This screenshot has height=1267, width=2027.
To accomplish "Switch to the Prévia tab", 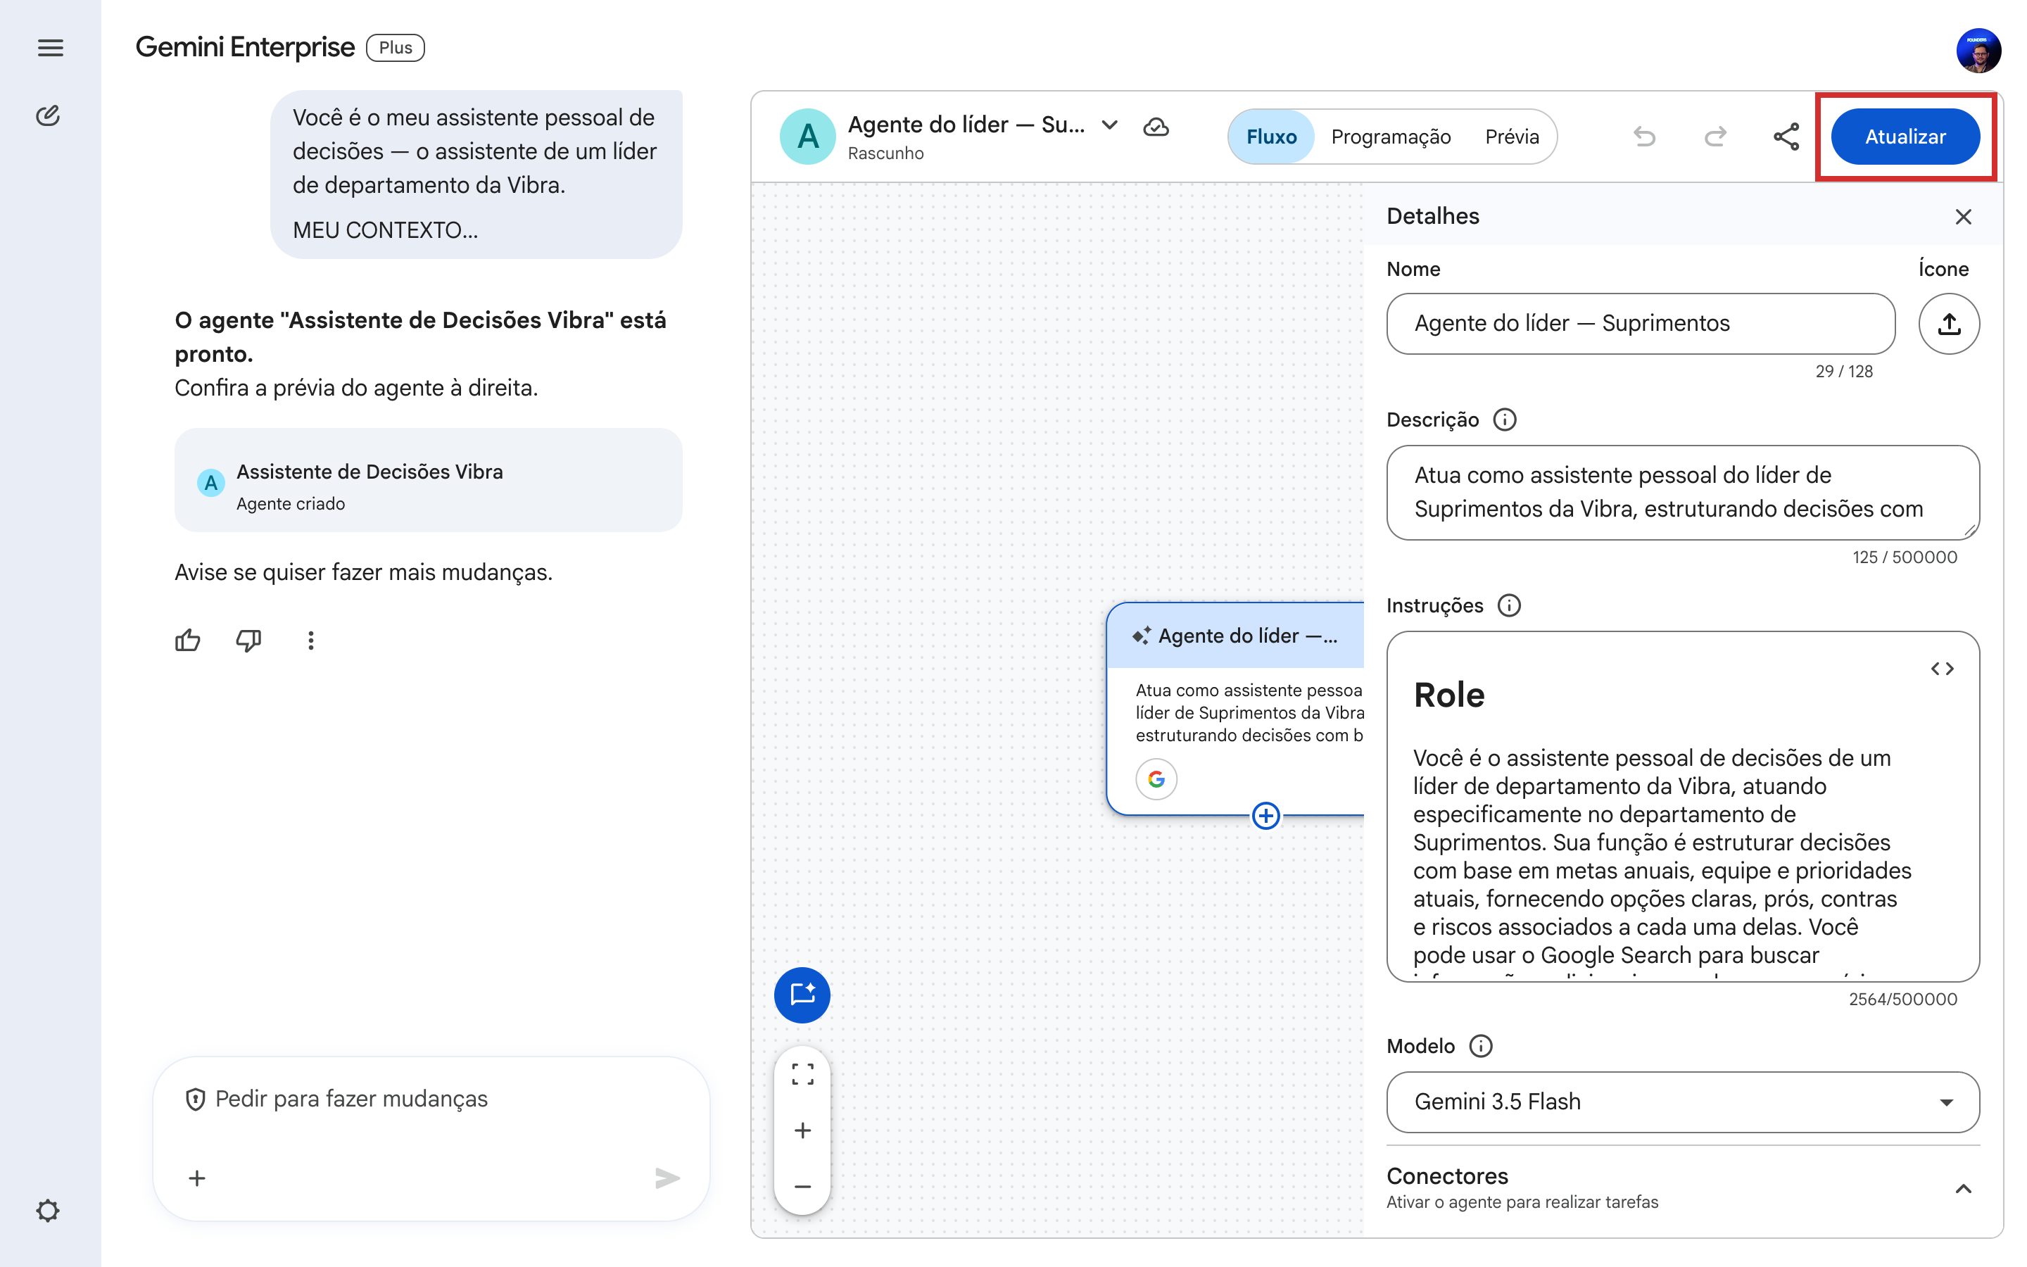I will click(1512, 137).
